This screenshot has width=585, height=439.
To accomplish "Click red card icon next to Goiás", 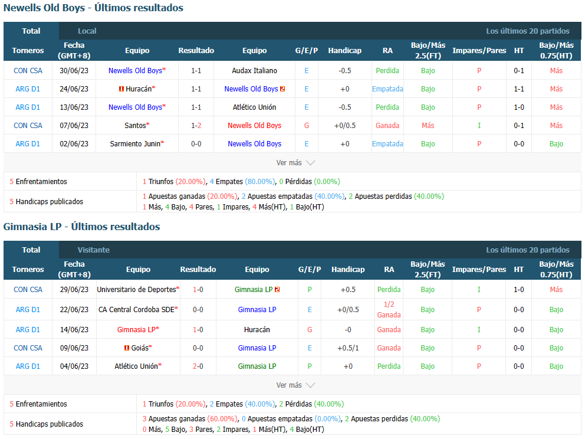I will click(127, 348).
